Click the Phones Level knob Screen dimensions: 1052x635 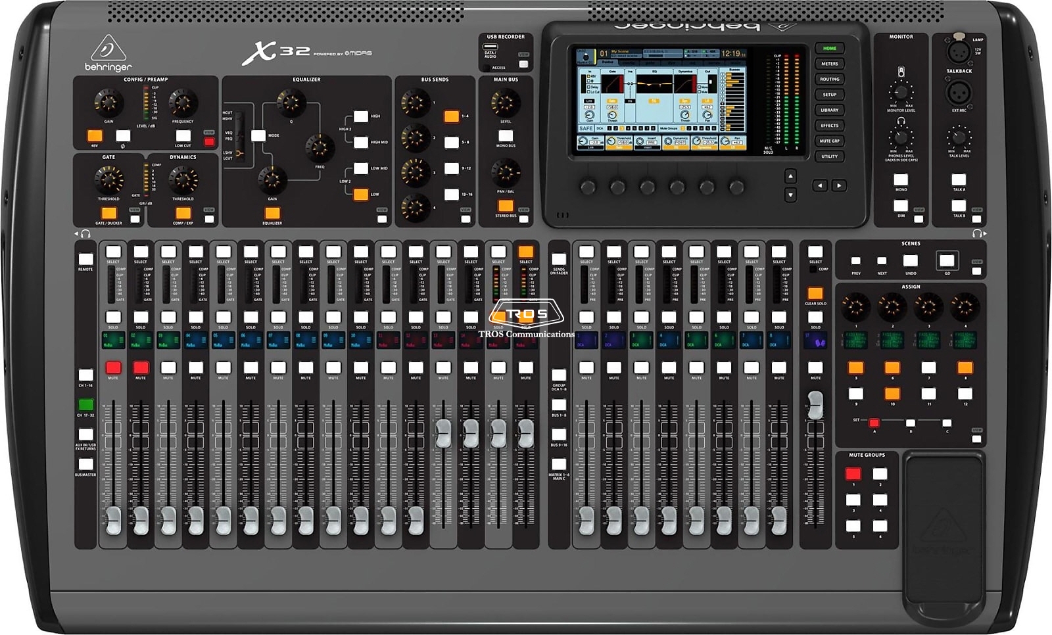click(901, 137)
